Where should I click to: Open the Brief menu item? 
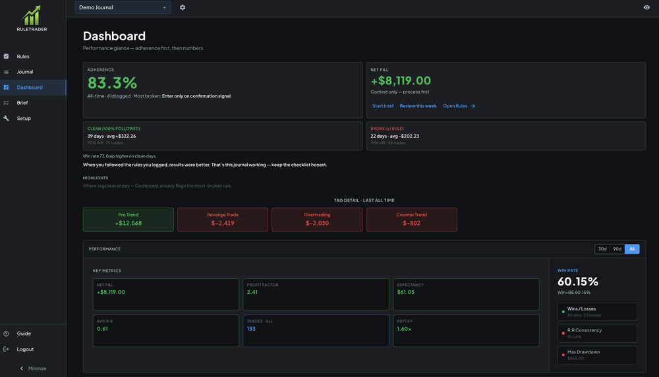point(33,103)
